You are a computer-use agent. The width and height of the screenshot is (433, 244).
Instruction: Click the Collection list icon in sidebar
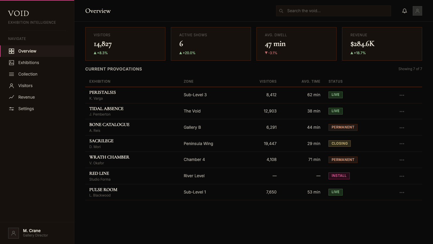coord(12,74)
